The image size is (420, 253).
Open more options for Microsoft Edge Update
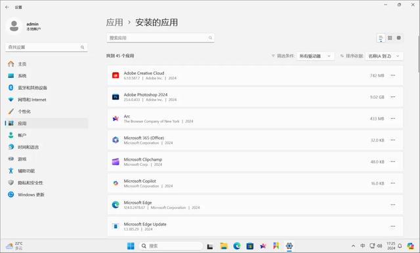[392, 226]
